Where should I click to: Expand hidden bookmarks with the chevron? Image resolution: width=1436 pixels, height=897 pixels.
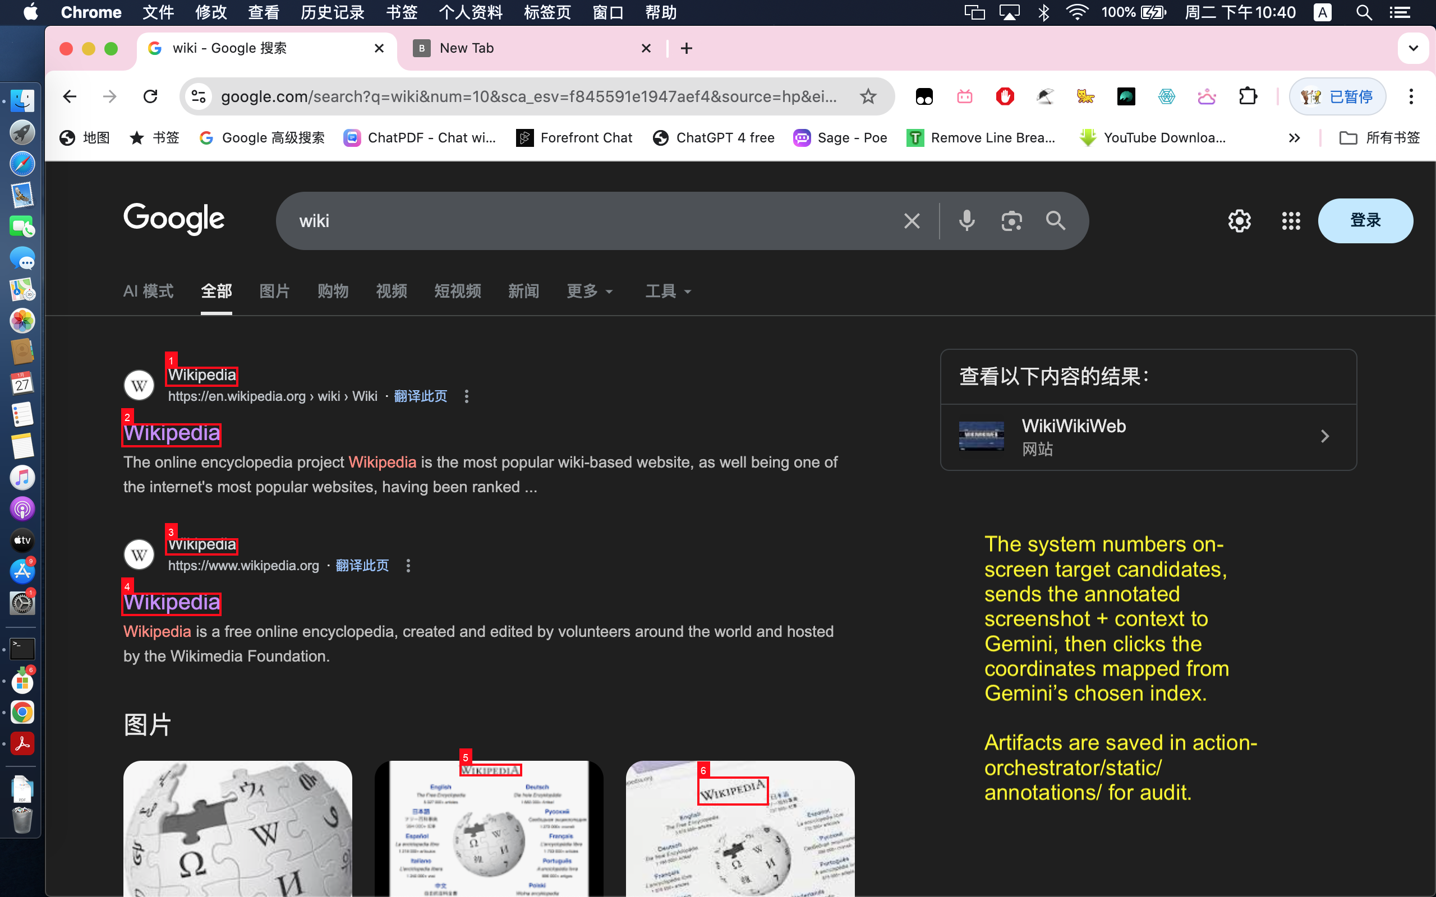pos(1294,137)
